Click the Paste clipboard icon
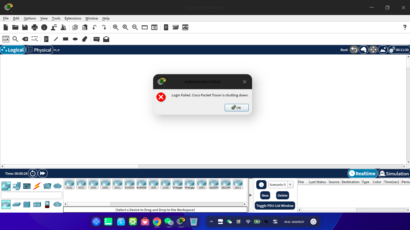 pyautogui.click(x=85, y=27)
